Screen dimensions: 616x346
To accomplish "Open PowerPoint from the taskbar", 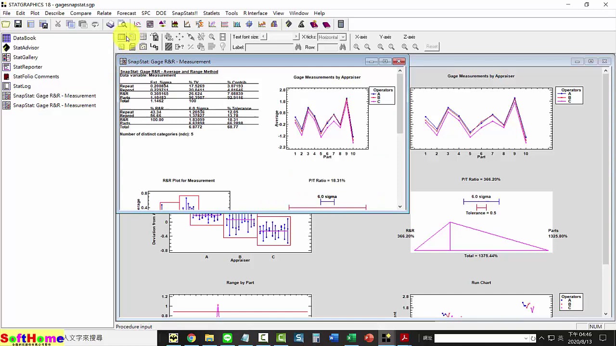I will [369, 338].
